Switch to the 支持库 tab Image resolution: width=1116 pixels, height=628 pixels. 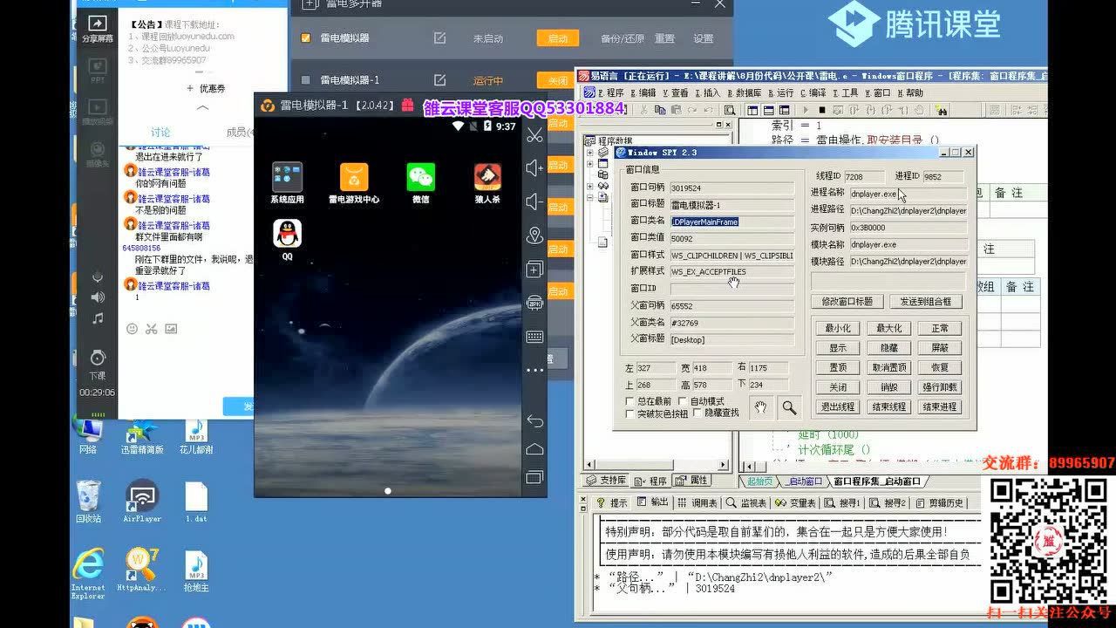point(606,481)
